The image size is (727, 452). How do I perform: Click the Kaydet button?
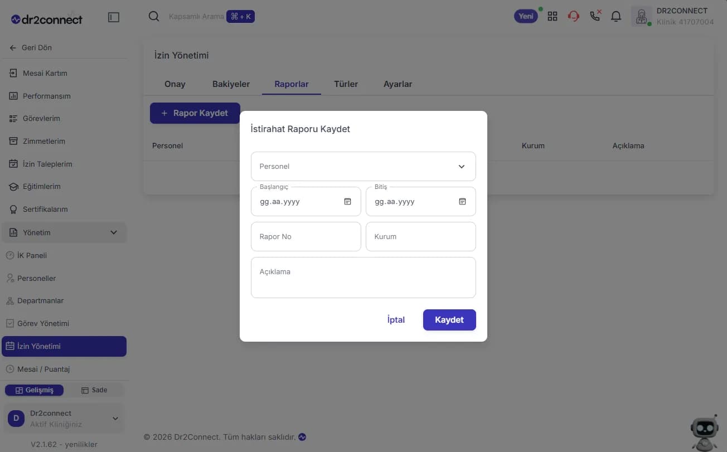tap(449, 320)
